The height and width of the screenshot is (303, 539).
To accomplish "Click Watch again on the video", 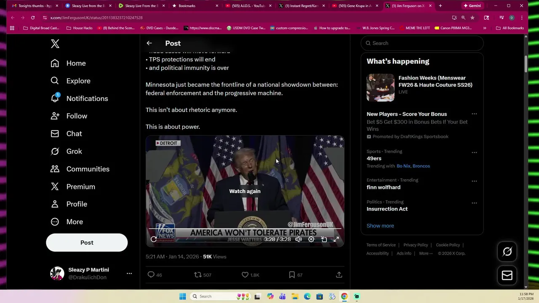I will 245,191.
